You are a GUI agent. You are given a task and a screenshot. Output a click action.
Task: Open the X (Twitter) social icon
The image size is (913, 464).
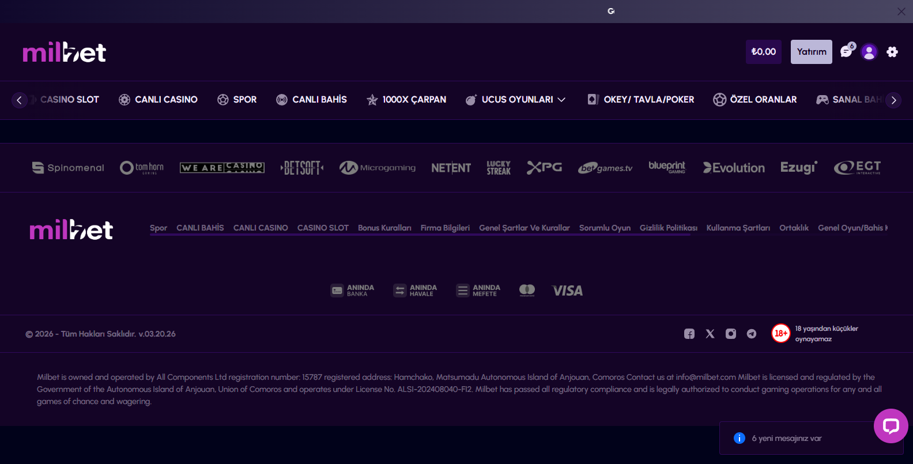coord(710,334)
